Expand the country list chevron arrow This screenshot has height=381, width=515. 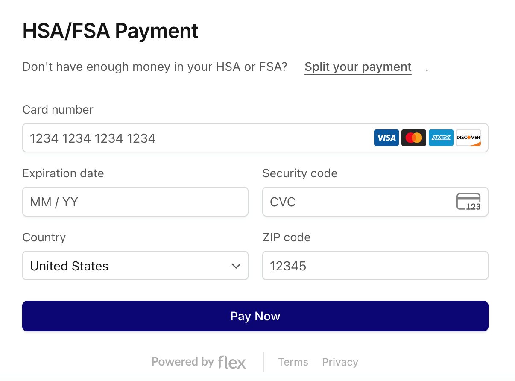[236, 266]
